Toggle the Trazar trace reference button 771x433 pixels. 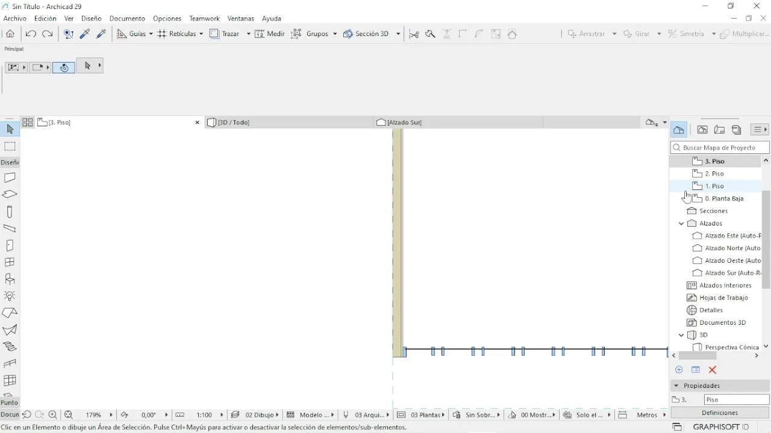[x=225, y=34]
